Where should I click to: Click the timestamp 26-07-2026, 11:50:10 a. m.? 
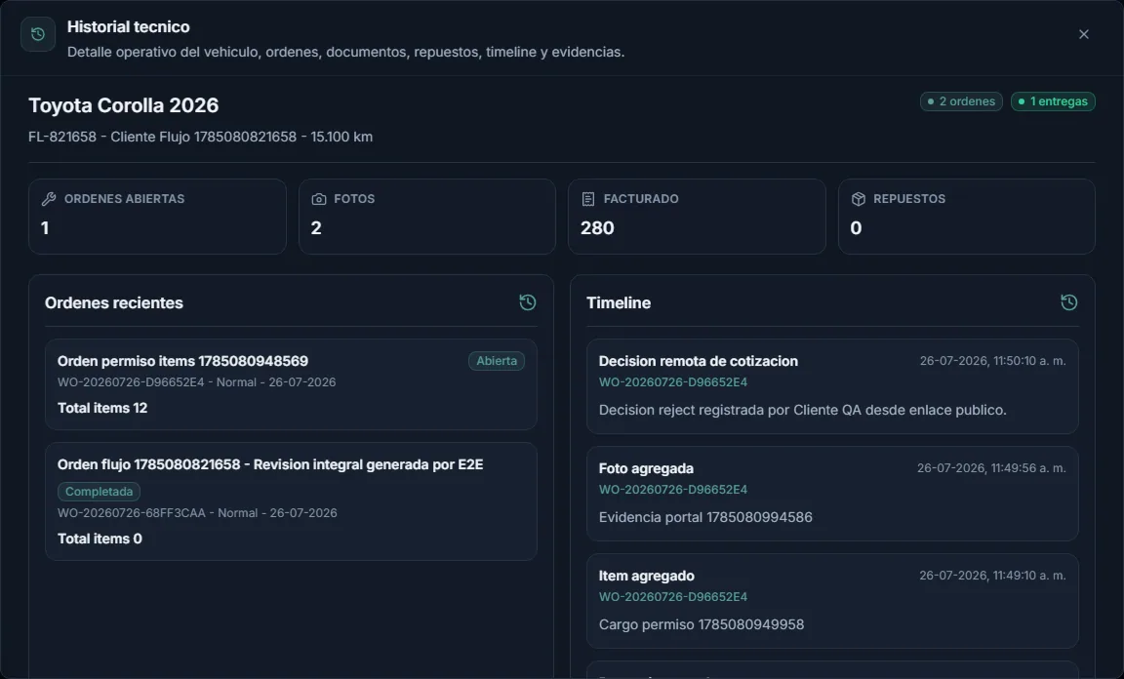(x=993, y=361)
